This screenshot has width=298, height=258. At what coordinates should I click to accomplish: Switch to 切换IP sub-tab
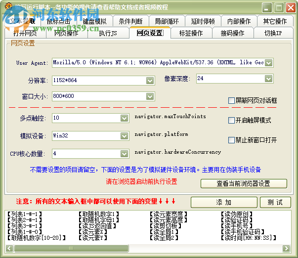point(273,33)
